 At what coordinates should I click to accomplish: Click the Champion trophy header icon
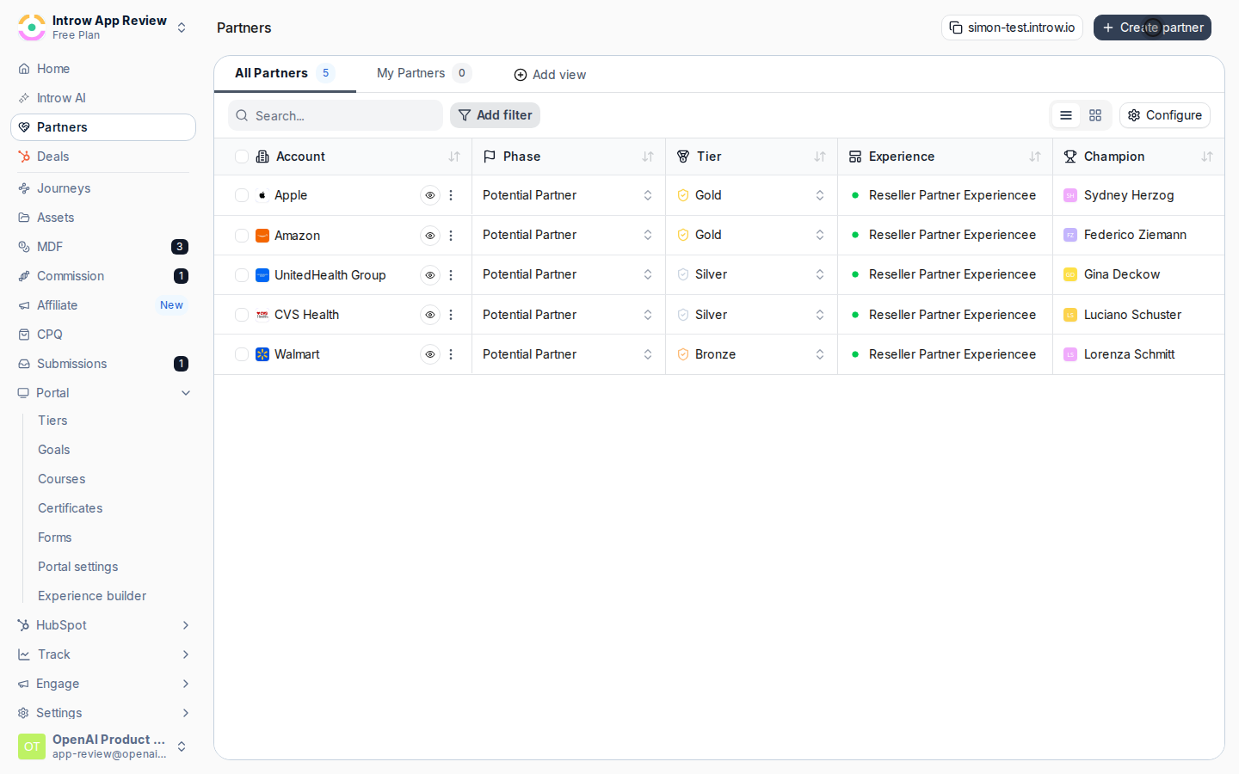(x=1070, y=157)
